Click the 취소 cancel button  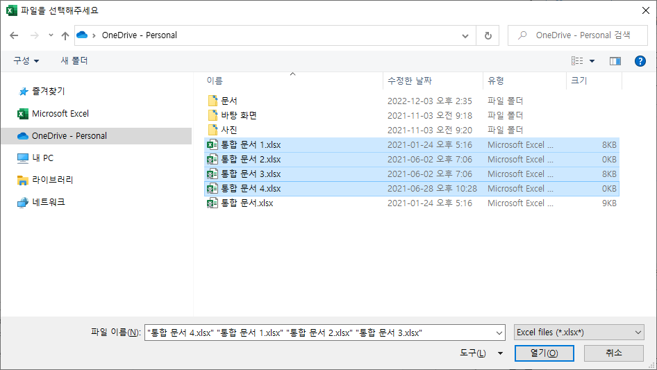coord(614,353)
